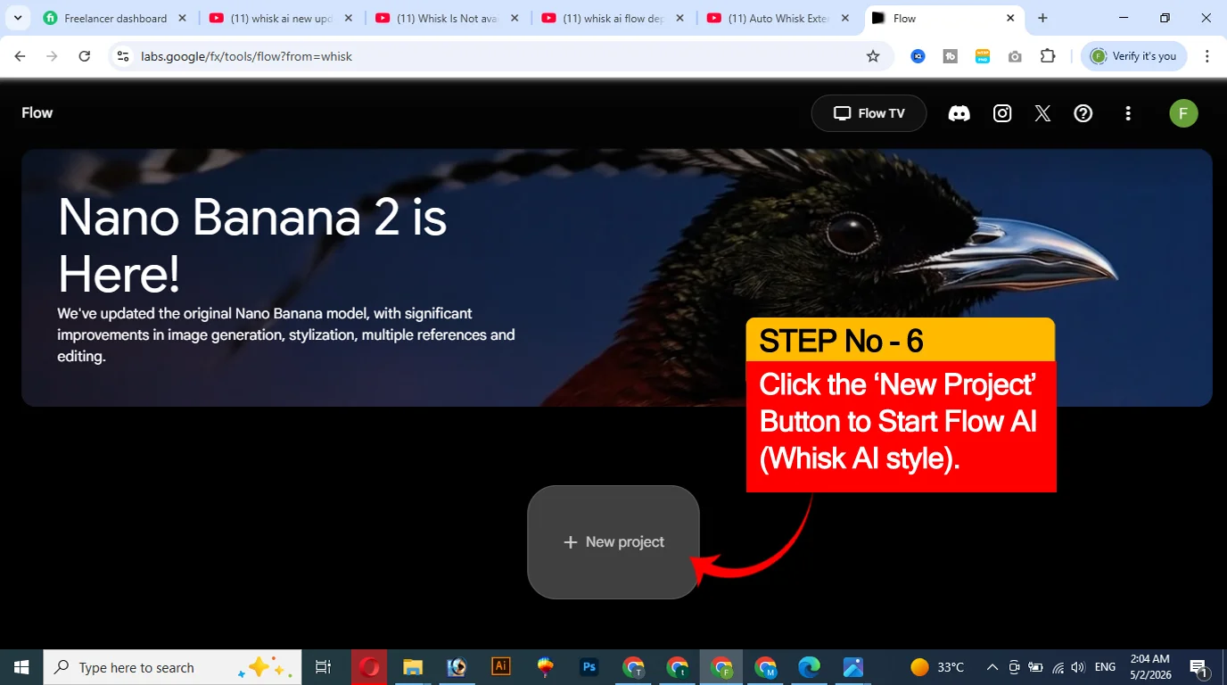Switch to the Whisk Is Not available tab
Viewport: 1227px width, 685px height.
click(x=448, y=18)
